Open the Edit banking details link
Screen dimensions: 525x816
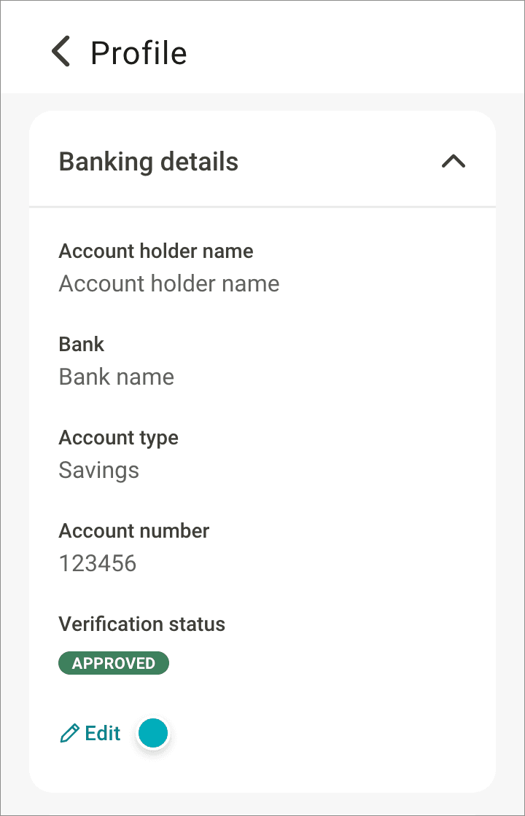point(102,734)
